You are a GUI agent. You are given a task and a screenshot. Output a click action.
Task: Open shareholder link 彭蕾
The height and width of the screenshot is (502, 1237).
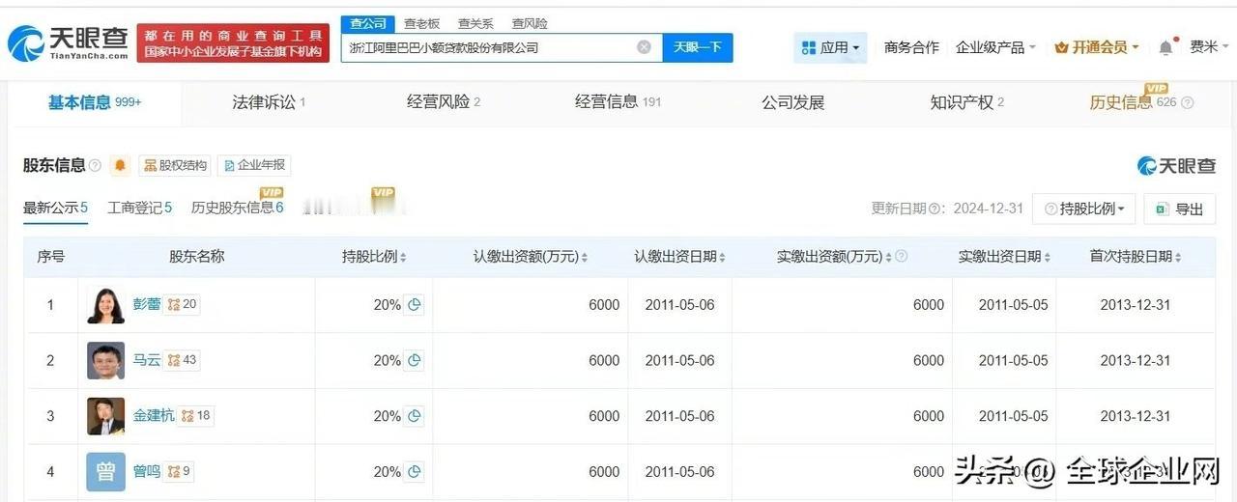tap(147, 305)
